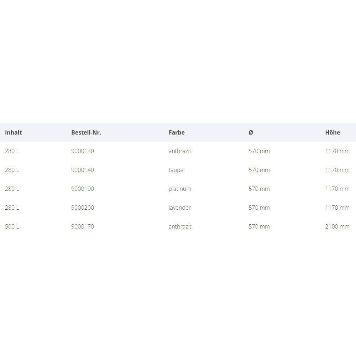
Task: Select the 2100 mm height value
Action: (337, 226)
